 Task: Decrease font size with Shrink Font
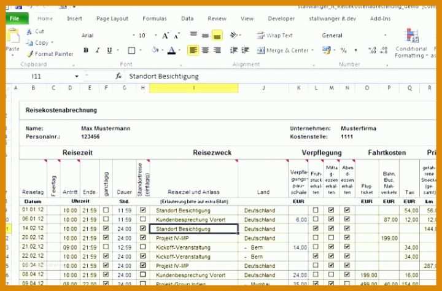(177, 36)
